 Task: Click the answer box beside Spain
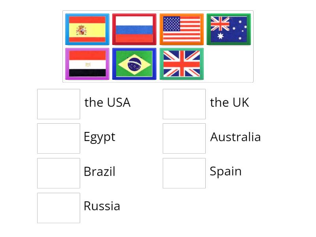click(x=184, y=172)
